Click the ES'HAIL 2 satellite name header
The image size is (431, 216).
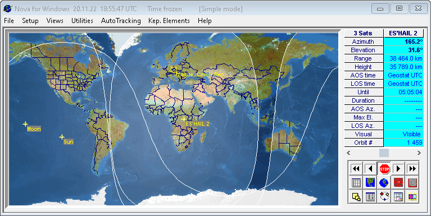[403, 33]
